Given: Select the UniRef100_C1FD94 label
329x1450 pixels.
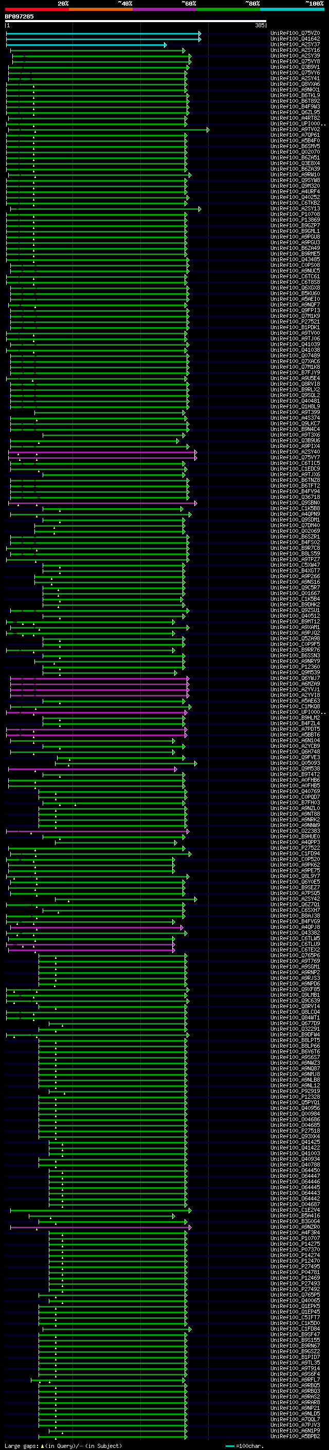Looking at the screenshot, I should [295, 853].
